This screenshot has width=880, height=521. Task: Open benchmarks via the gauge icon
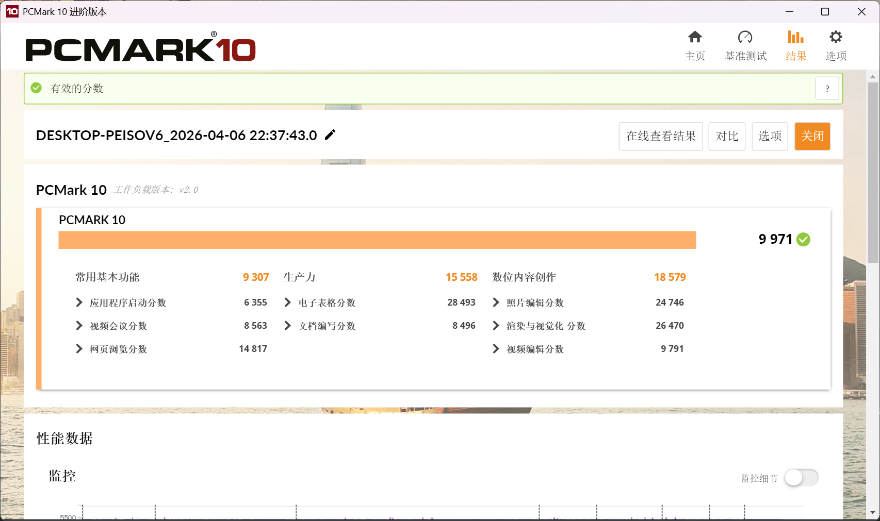(x=745, y=37)
